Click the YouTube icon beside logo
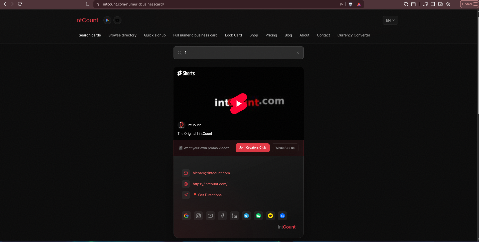Viewport: 479px width, 242px height. point(117,20)
